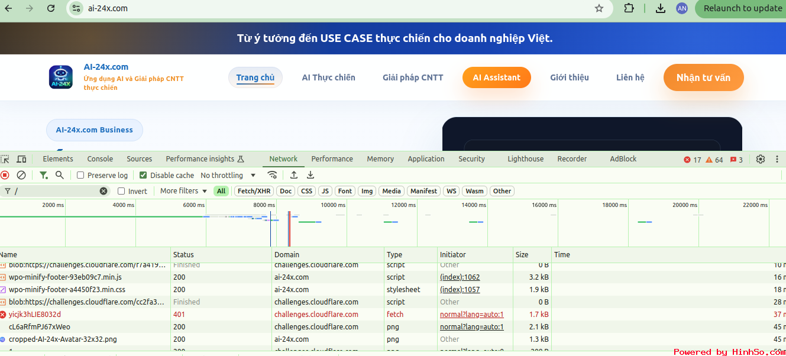Click the network filter input field
This screenshot has height=356, width=786.
click(56, 191)
